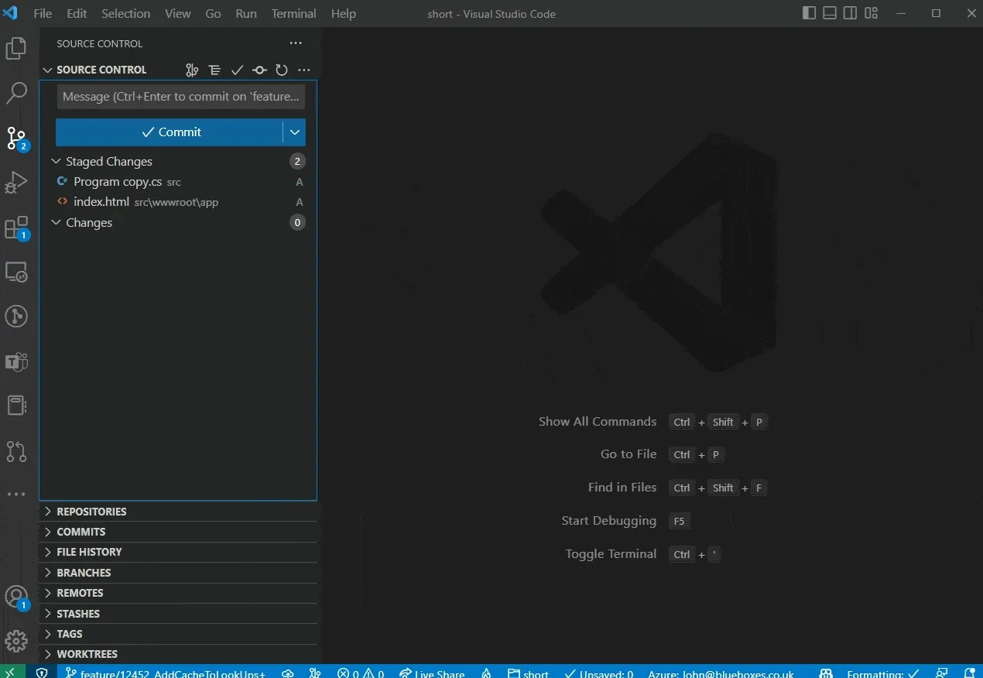Open the Terminal menu
983x678 pixels.
[294, 14]
